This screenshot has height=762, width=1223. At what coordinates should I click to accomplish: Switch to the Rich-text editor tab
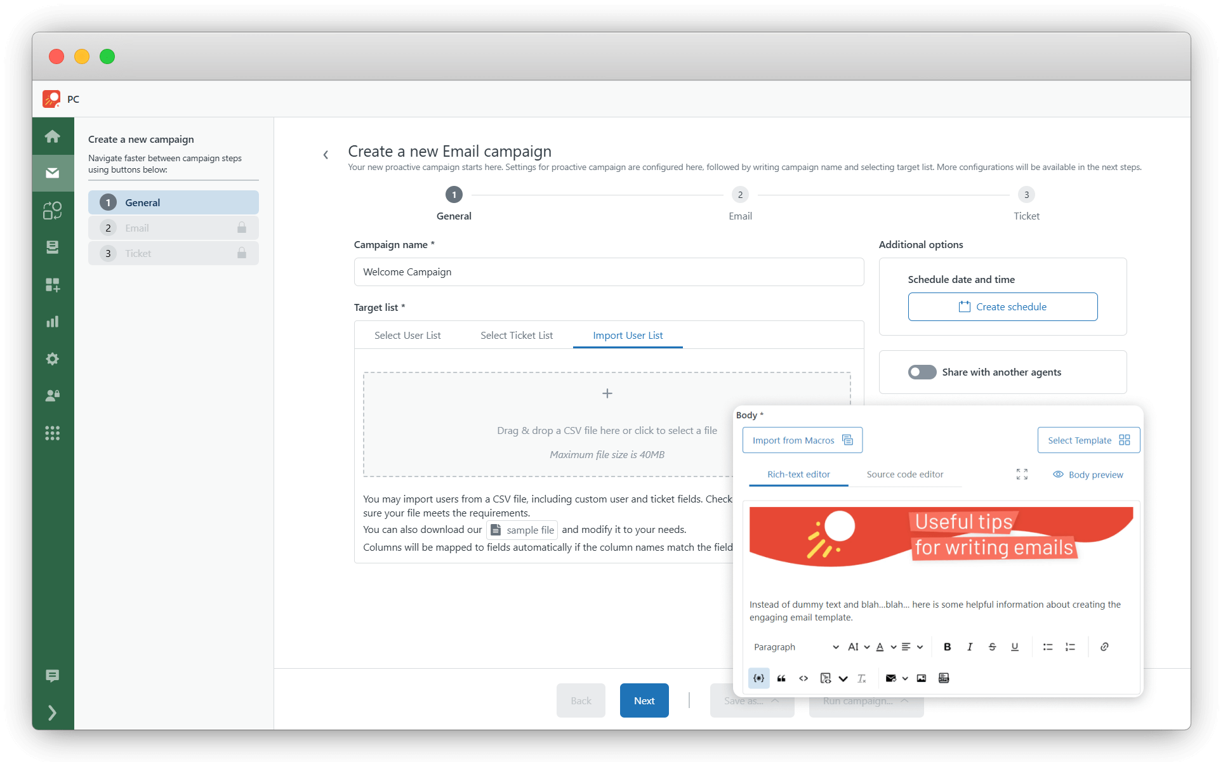(x=798, y=475)
